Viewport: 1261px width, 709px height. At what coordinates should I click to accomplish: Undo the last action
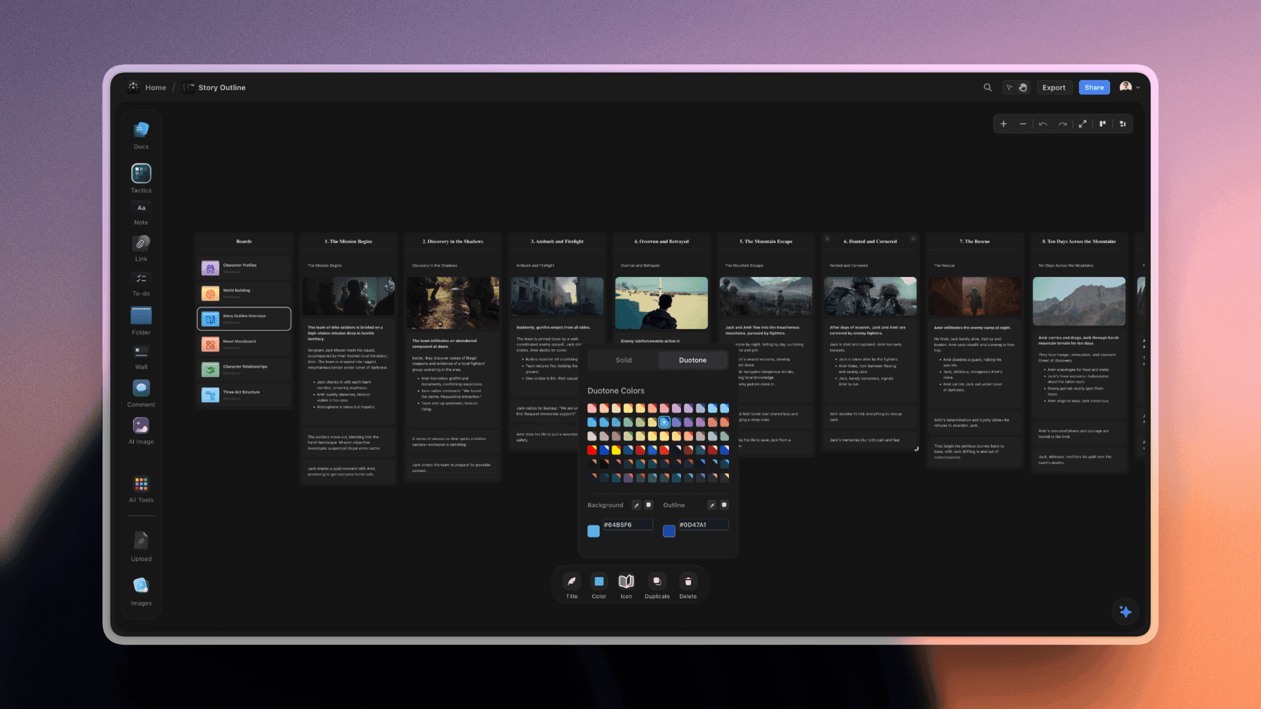(x=1043, y=124)
